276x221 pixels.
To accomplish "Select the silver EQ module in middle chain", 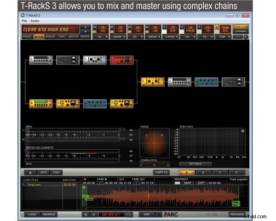I will pyautogui.click(x=179, y=82).
